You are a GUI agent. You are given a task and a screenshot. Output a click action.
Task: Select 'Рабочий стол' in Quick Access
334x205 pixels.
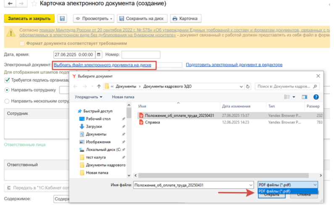(98, 119)
